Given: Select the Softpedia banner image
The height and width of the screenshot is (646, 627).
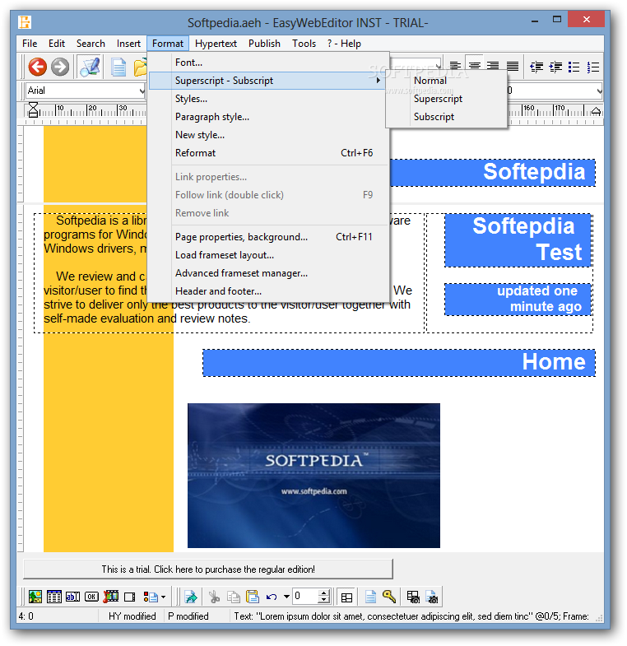Looking at the screenshot, I should (x=314, y=476).
